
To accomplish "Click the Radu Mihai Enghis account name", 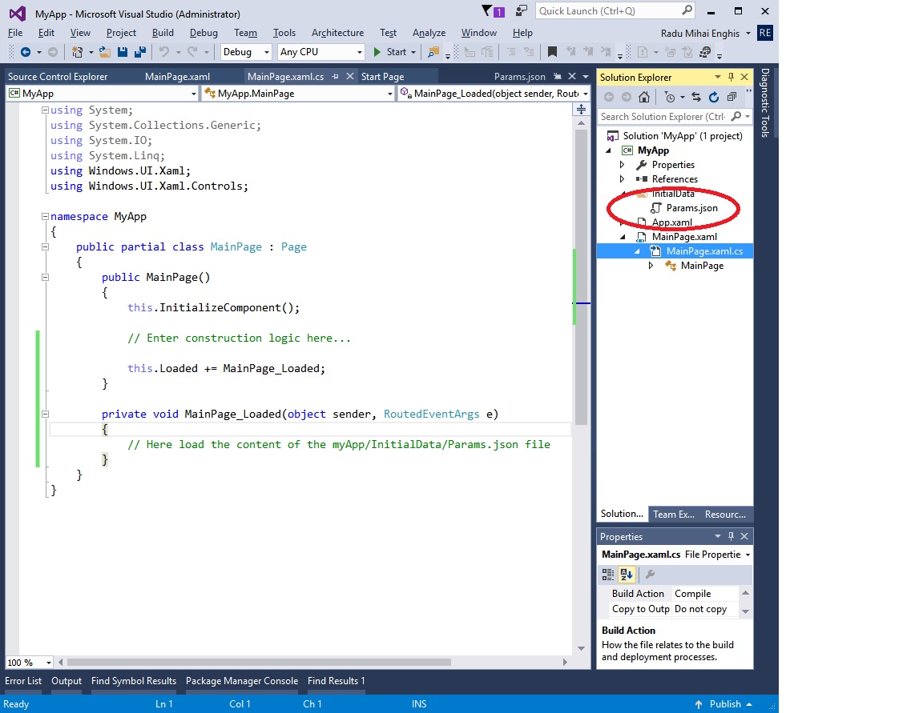I will pyautogui.click(x=700, y=34).
